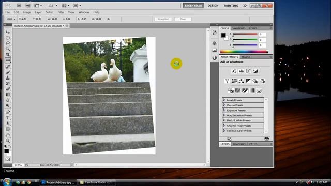
Task: Launch Bridge from the application bar
Action: [19, 6]
